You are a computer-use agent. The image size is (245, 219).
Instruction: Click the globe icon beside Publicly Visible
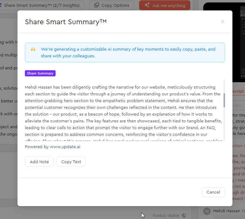[184, 216]
